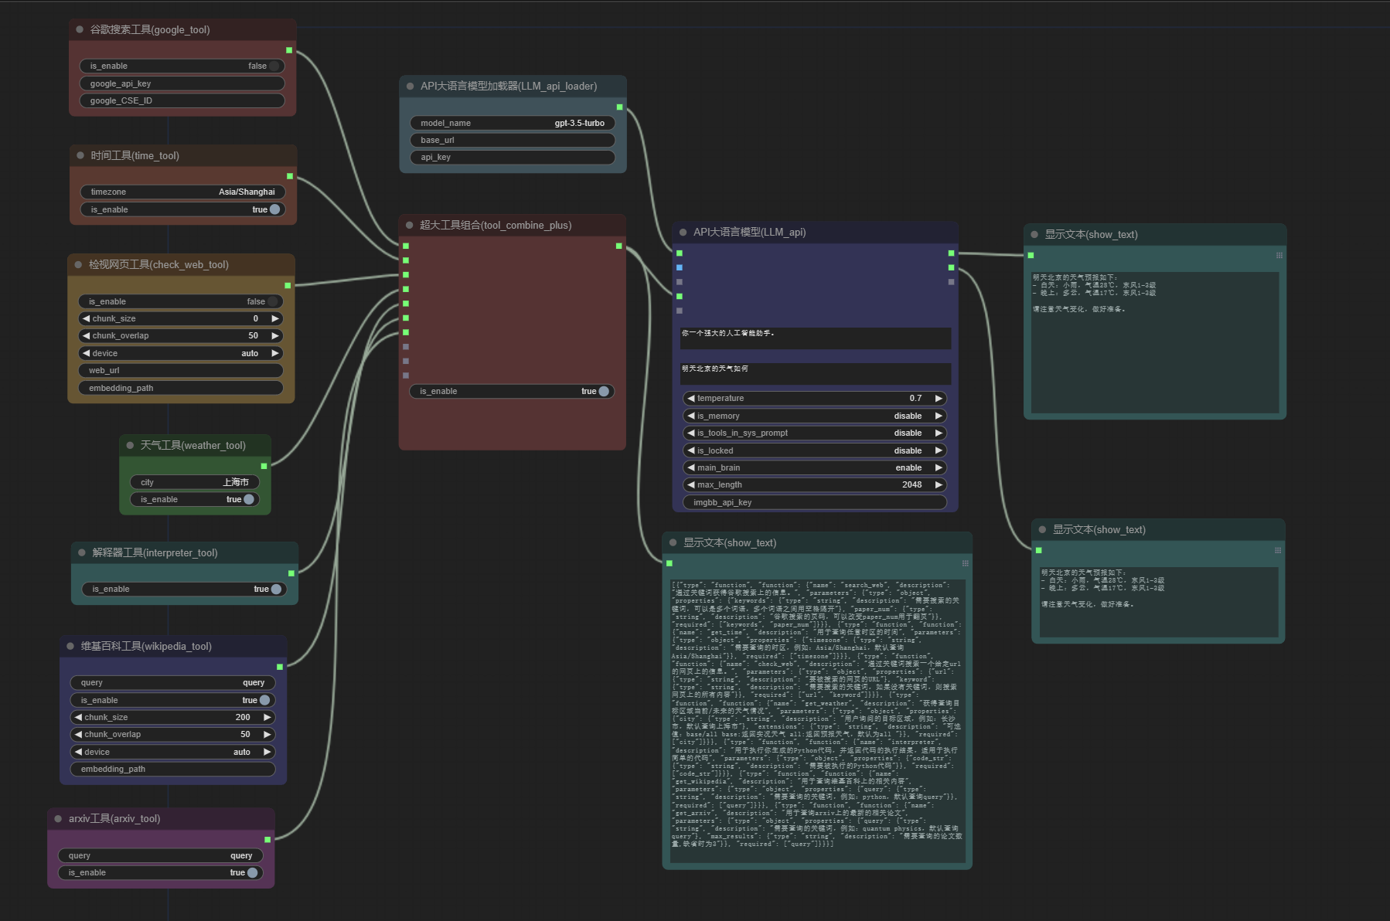This screenshot has height=921, width=1390.
Task: Click input port of bottom-center show_text node
Action: click(x=669, y=563)
